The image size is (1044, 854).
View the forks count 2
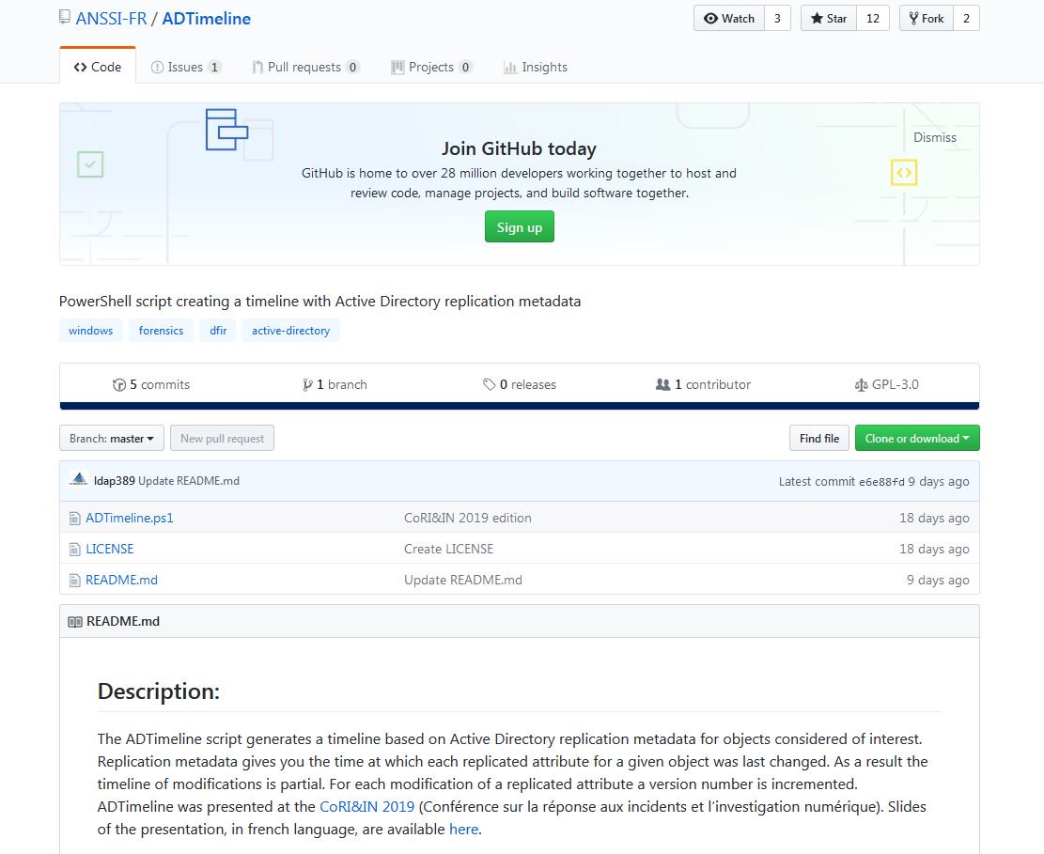pos(966,19)
